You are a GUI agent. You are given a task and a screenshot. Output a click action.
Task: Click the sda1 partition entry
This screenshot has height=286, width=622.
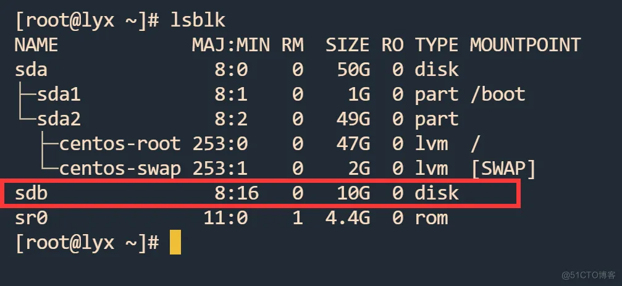(x=59, y=95)
